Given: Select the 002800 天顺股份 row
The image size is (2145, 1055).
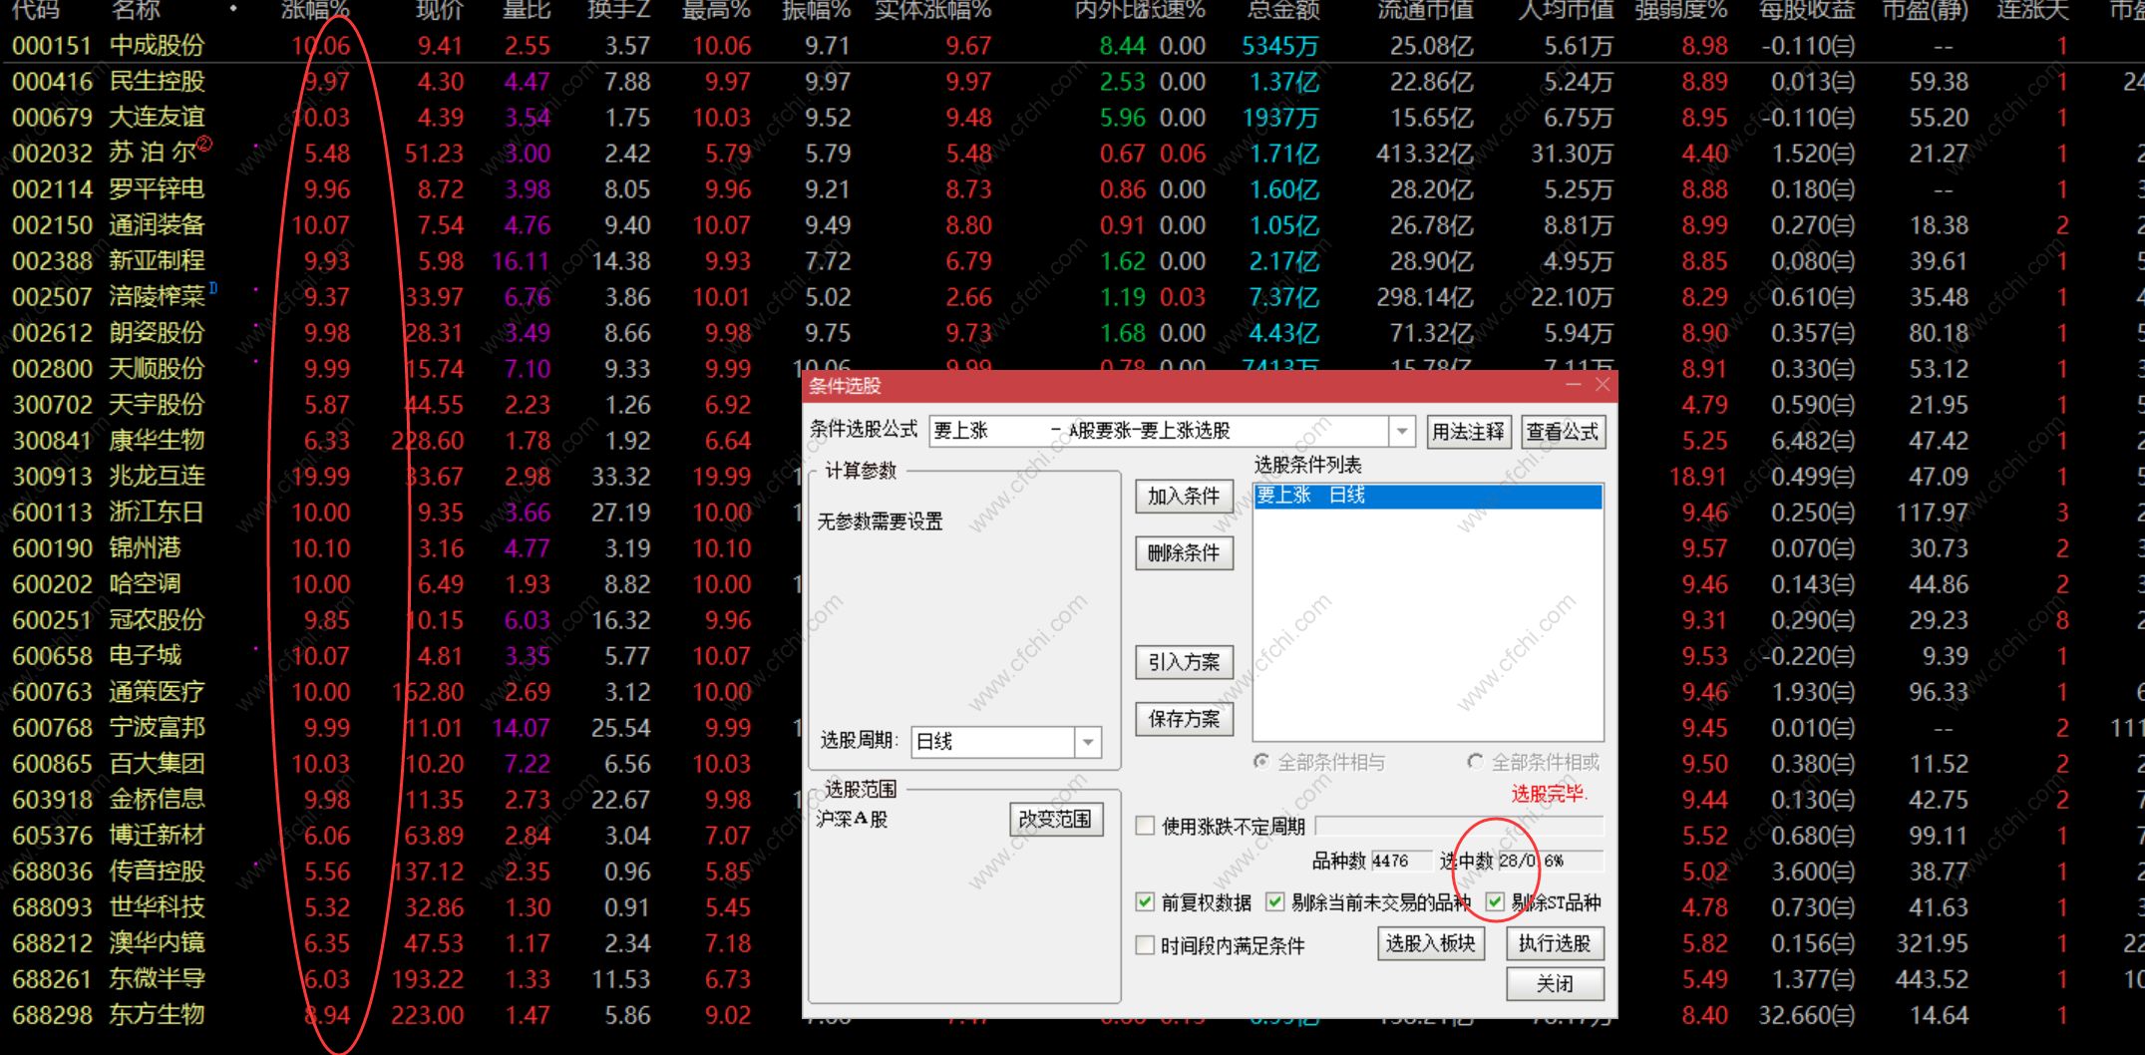Looking at the screenshot, I should point(399,369).
